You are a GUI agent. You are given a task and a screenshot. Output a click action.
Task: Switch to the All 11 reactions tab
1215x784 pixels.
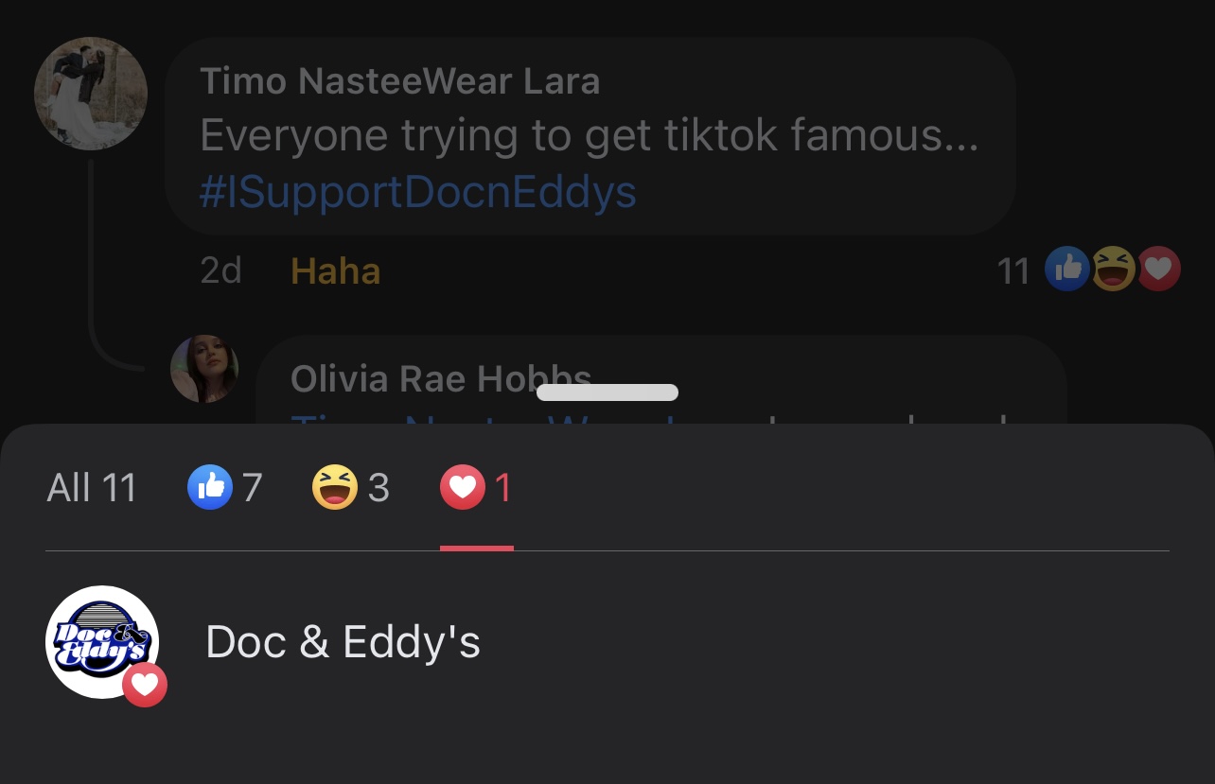92,488
